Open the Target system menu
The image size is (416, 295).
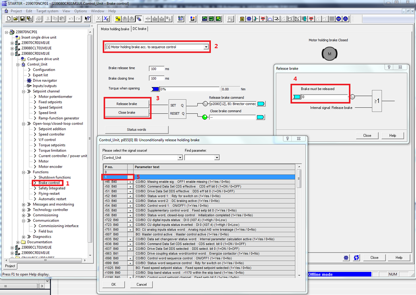[47, 11]
